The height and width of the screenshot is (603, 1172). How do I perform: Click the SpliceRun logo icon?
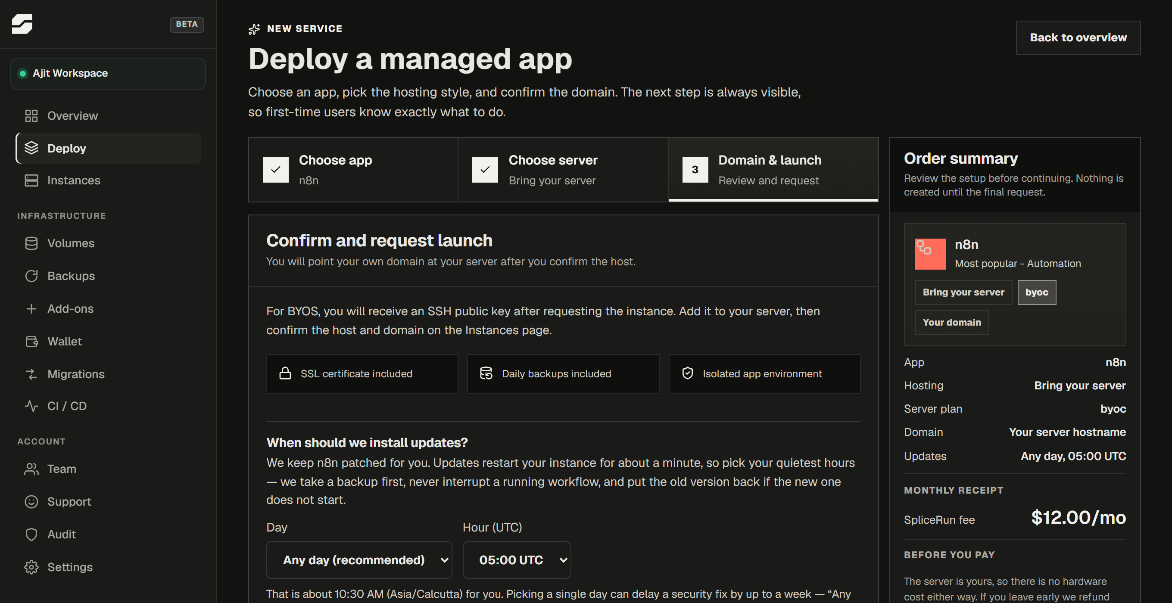click(x=22, y=24)
